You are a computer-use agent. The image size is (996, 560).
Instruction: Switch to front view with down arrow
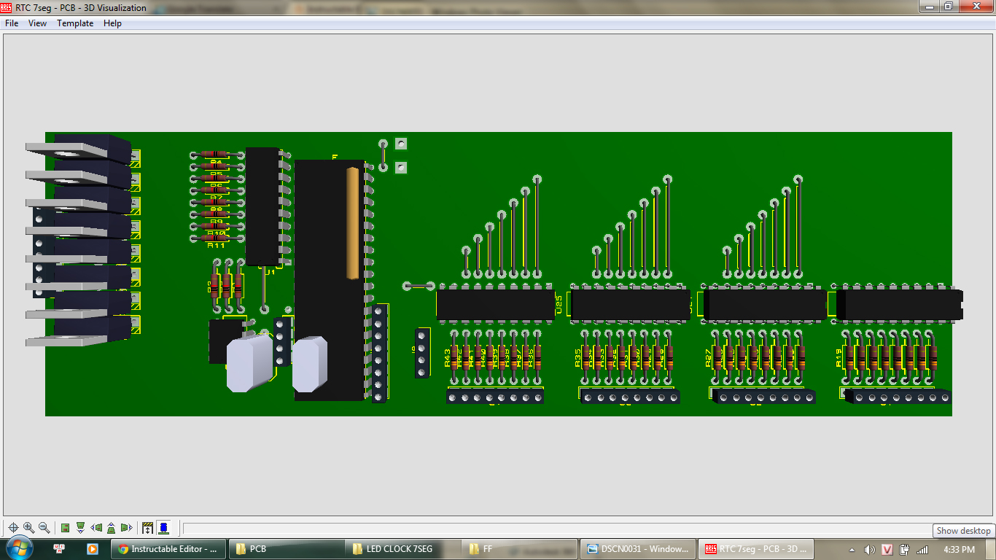tap(80, 527)
